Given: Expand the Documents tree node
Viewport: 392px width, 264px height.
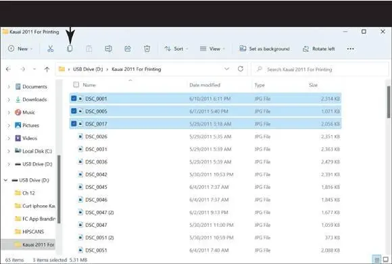Looking at the screenshot, I should point(9,86).
